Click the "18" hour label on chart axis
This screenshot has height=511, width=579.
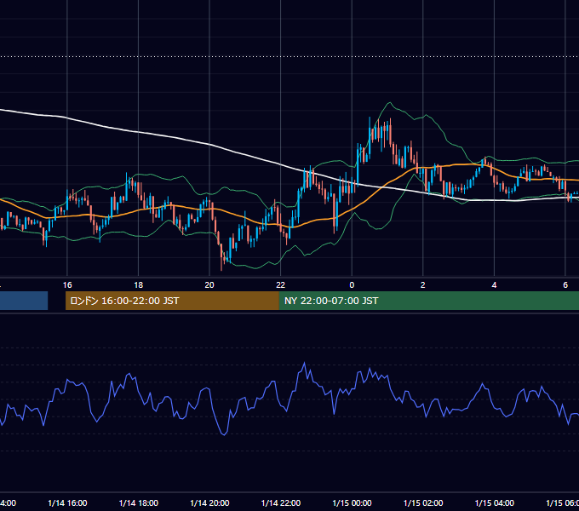138,284
